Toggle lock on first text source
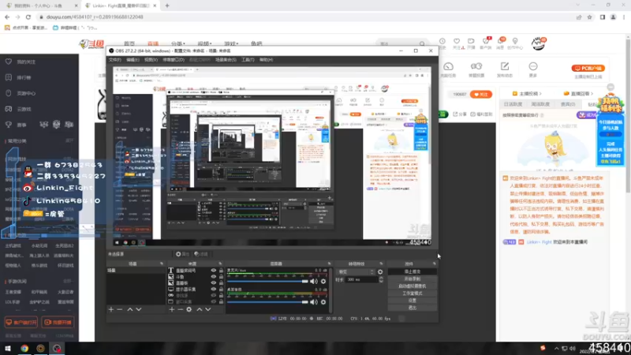 click(221, 271)
